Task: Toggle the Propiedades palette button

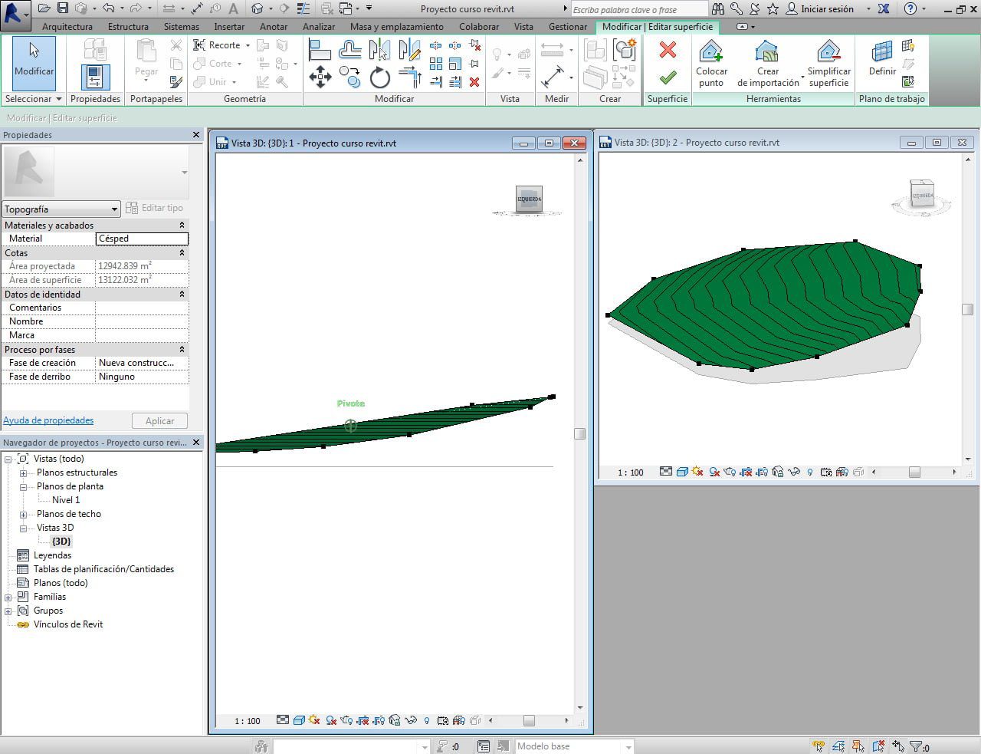Action: [95, 77]
